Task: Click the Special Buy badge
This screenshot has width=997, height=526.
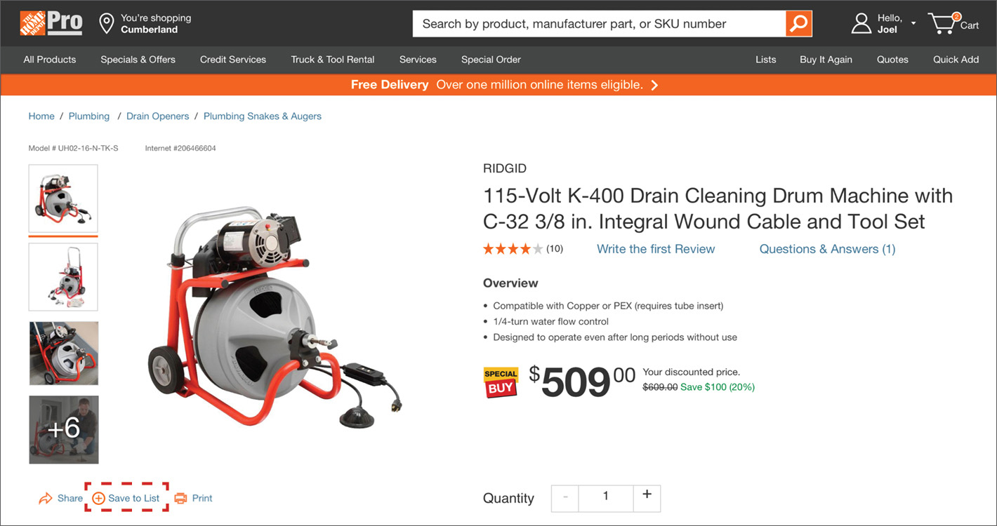Action: tap(501, 382)
